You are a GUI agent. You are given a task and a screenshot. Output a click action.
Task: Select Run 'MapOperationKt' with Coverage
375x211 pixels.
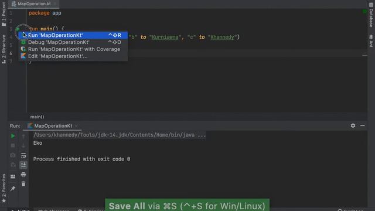click(73, 49)
